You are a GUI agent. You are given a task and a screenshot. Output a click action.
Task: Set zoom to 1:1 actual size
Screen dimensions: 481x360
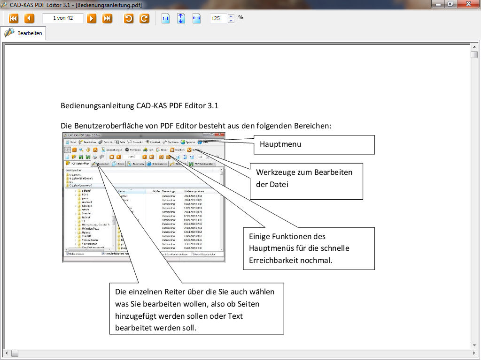coord(165,18)
